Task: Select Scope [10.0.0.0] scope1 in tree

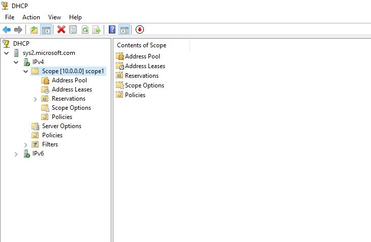Action: (x=73, y=71)
